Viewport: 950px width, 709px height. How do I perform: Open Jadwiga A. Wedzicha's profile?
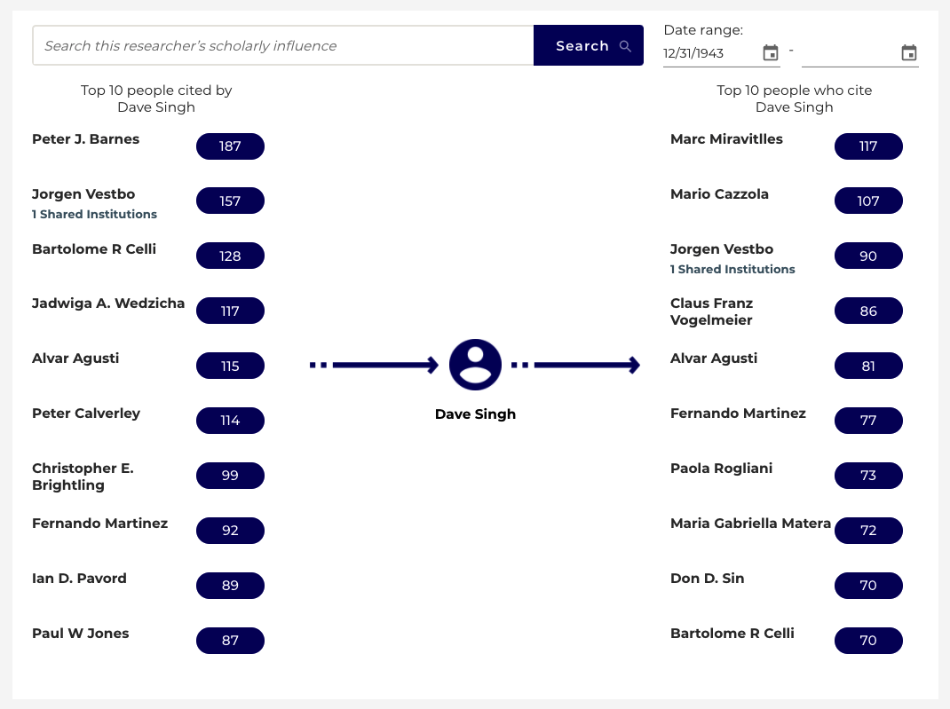(108, 303)
